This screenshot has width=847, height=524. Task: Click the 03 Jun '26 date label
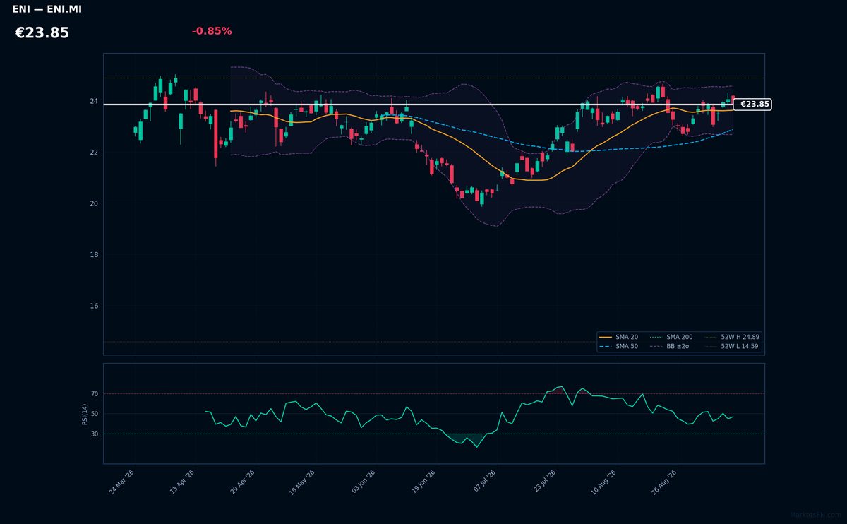(x=363, y=482)
